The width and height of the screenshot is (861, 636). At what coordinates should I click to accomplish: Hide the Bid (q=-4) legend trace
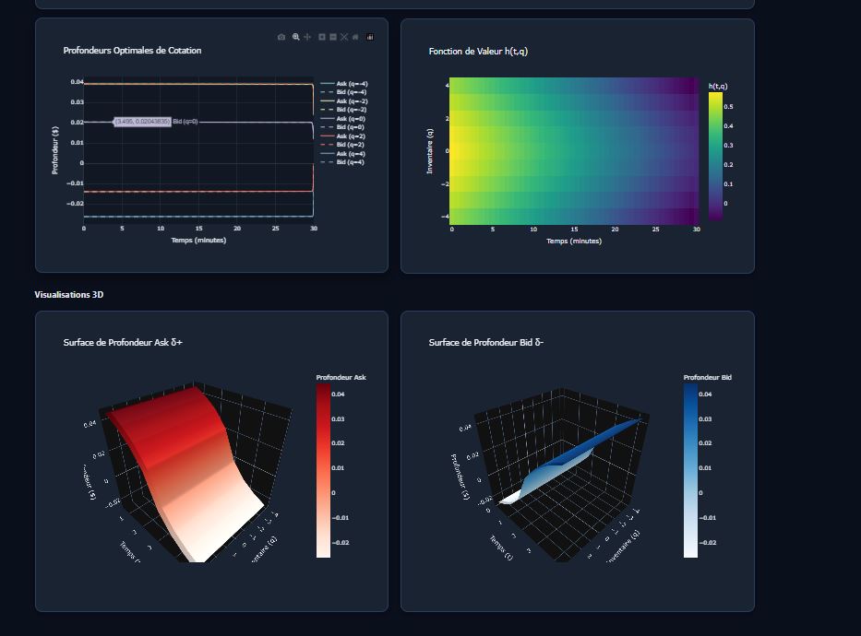click(x=351, y=92)
